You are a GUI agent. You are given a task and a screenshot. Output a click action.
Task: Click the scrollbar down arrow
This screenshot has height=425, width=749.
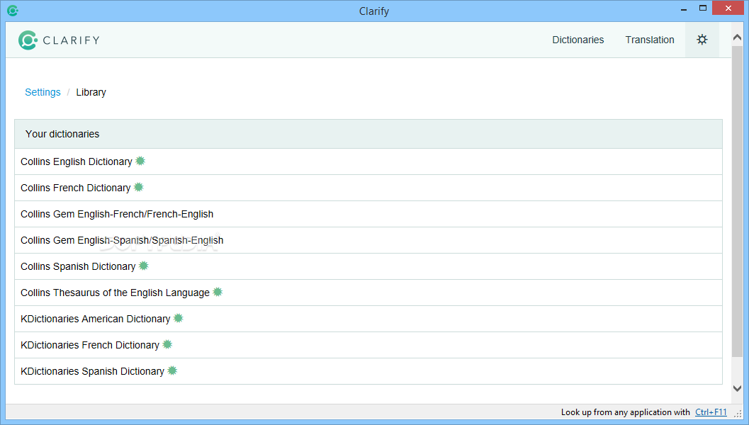[x=737, y=388]
